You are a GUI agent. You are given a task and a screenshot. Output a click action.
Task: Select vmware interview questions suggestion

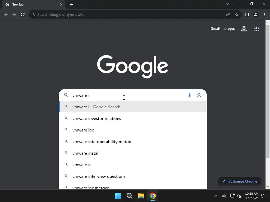(133, 176)
